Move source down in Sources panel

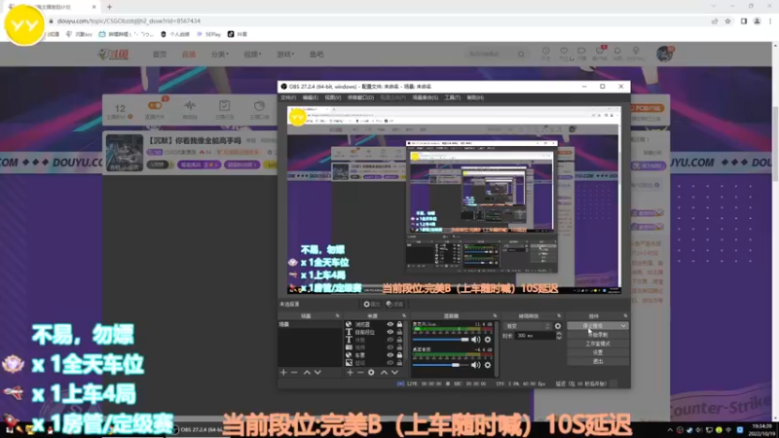click(395, 373)
